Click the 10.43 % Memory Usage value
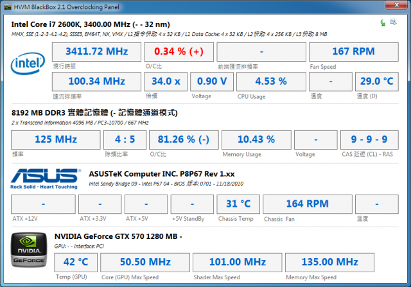 click(256, 140)
